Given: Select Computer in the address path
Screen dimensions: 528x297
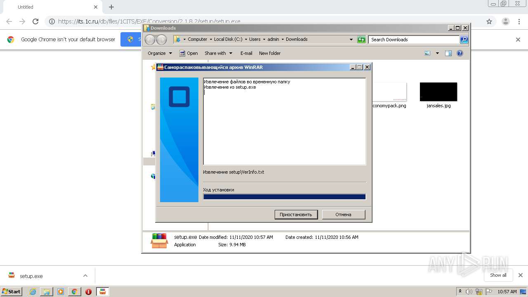Looking at the screenshot, I should 198,40.
